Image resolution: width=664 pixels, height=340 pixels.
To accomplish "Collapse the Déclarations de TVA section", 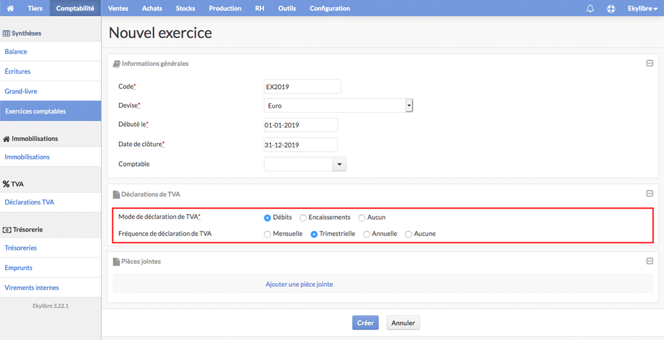I will (649, 193).
